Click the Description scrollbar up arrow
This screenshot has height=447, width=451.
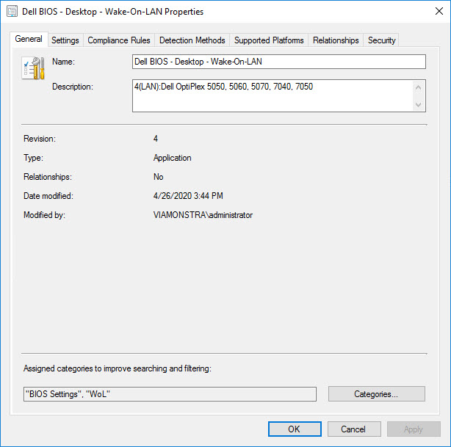coord(419,87)
